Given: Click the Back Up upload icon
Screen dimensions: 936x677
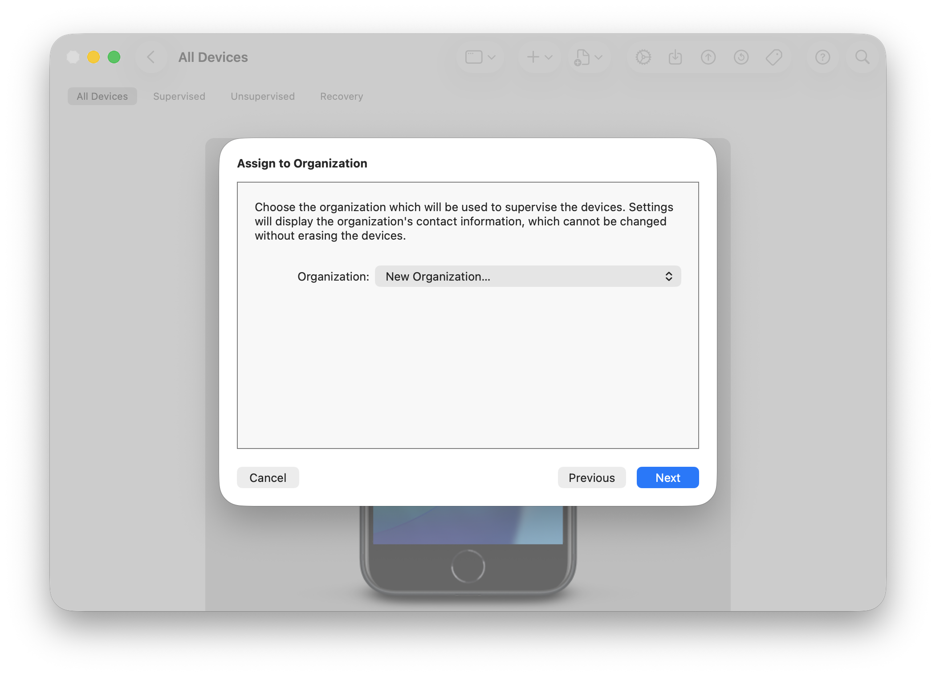Looking at the screenshot, I should pyautogui.click(x=708, y=57).
